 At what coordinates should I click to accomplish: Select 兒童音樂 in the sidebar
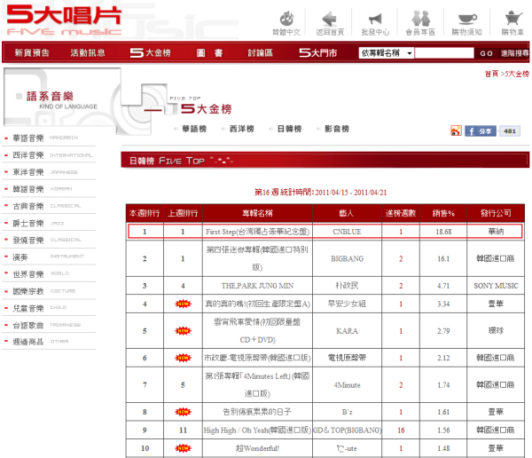tap(28, 308)
